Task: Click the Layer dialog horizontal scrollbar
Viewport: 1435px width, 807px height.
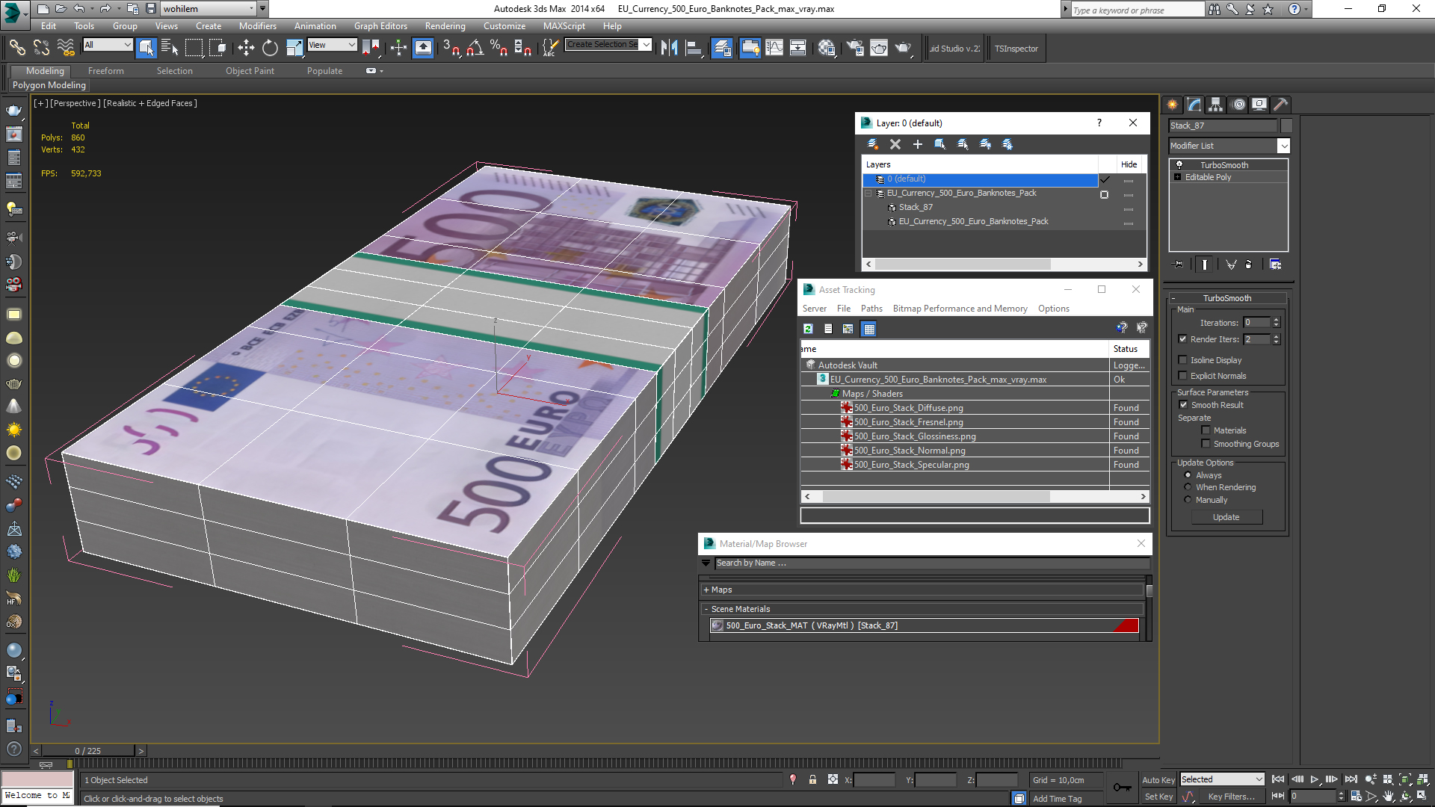Action: (x=963, y=265)
